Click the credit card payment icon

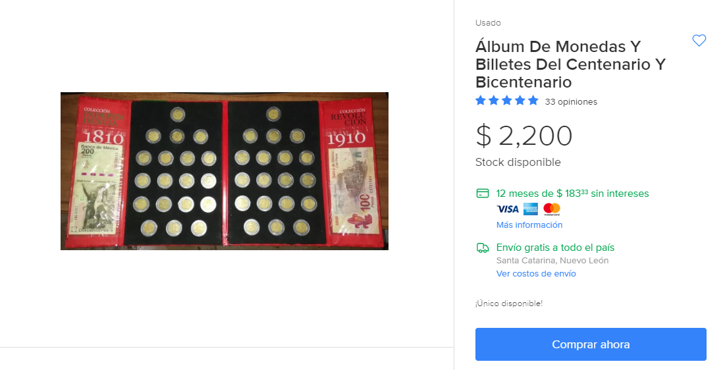(x=482, y=194)
